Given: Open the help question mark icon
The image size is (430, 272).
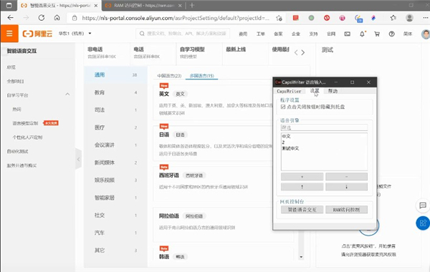Looking at the screenshot, I should 391,34.
